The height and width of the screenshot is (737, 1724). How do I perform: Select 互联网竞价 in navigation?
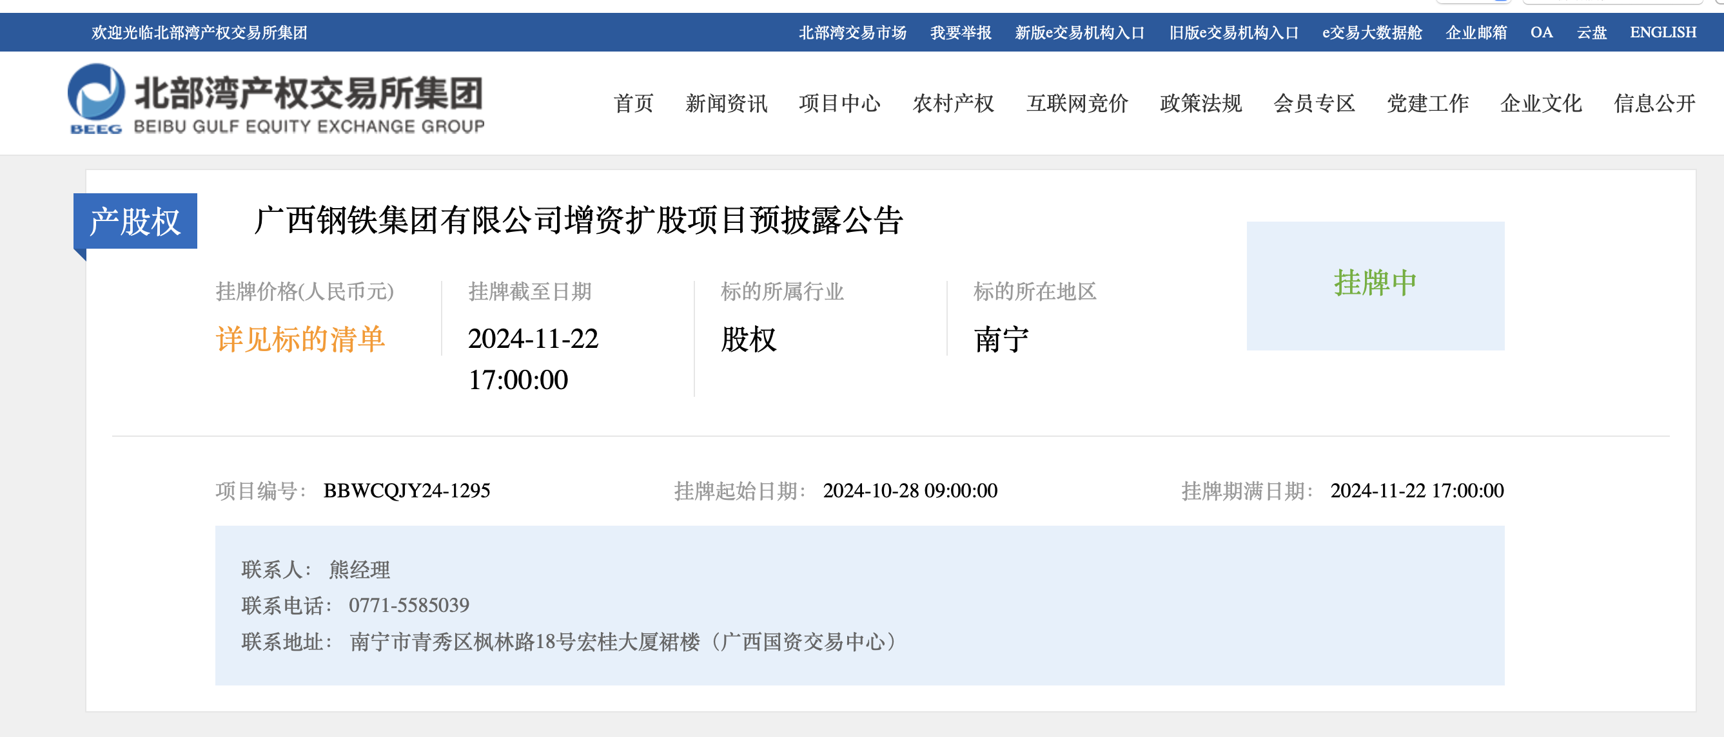1077,103
